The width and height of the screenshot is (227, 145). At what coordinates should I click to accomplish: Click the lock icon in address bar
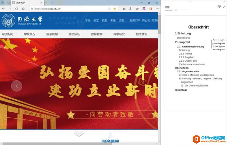[32, 9]
